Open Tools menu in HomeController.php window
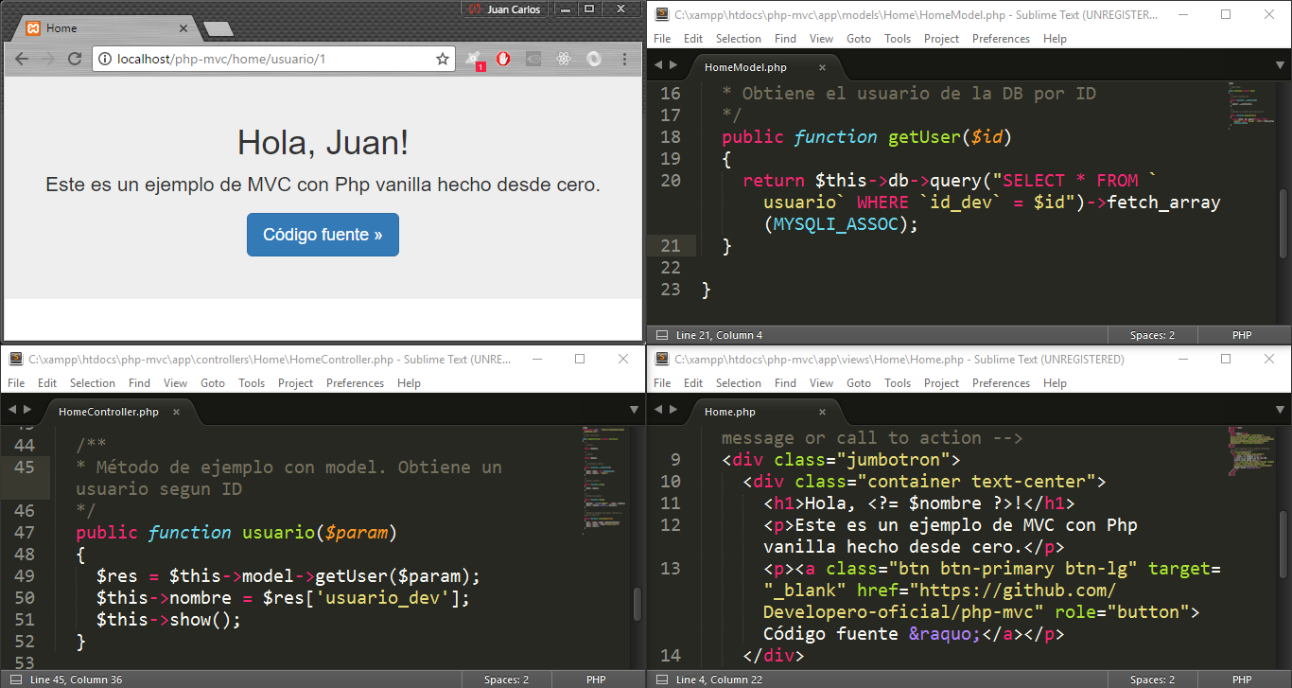 point(252,383)
